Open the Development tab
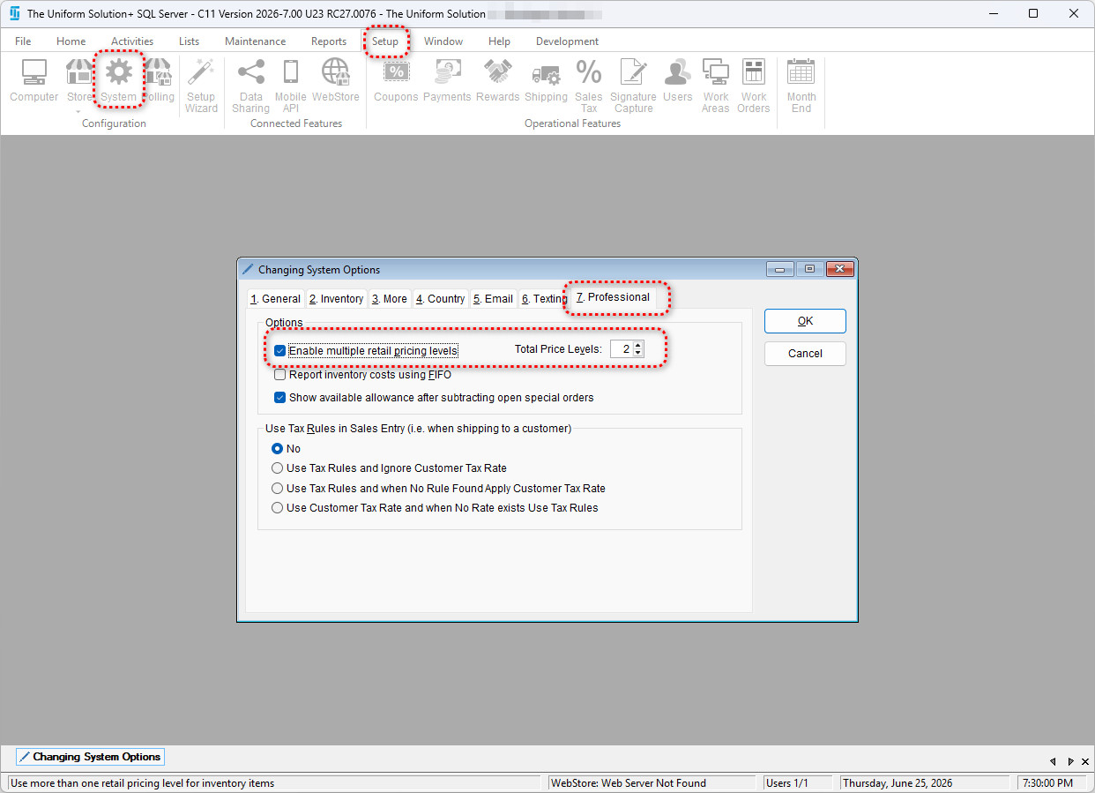This screenshot has height=793, width=1095. point(567,41)
